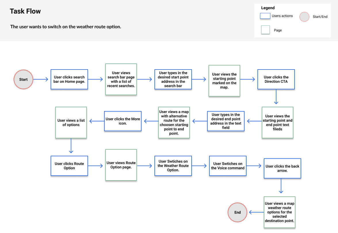
Task: Click the End circle node
Action: [237, 212]
